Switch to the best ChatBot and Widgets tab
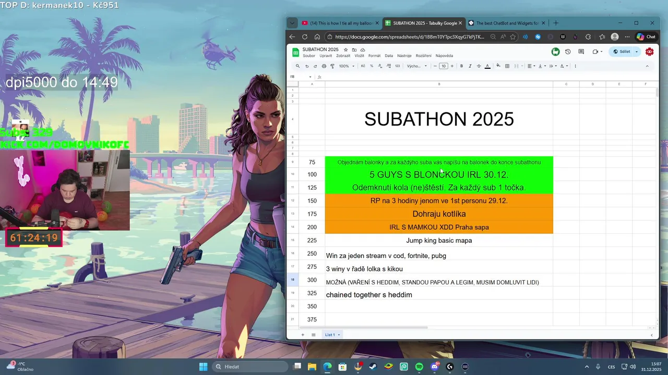This screenshot has width=668, height=375. tap(506, 23)
